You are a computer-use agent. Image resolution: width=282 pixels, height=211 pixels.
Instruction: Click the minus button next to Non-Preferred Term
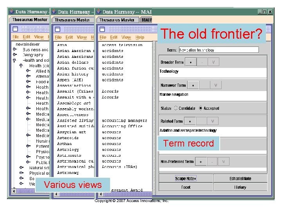click(x=212, y=162)
